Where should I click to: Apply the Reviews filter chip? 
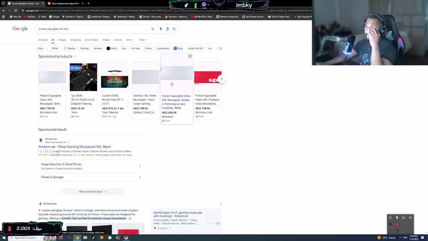(98, 49)
